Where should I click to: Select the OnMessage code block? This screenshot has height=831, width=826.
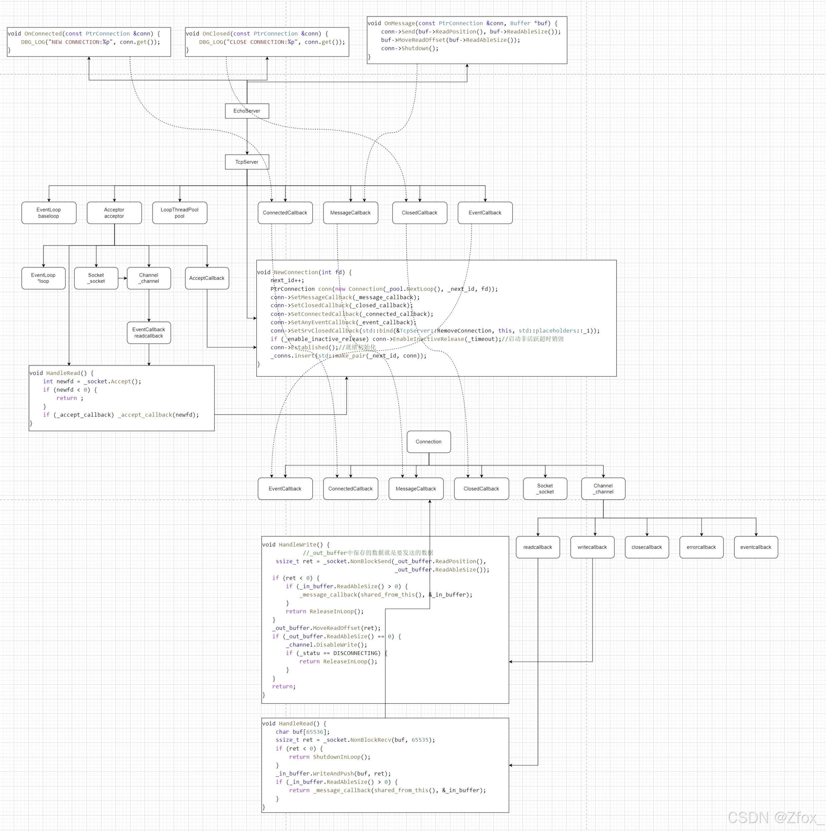[x=467, y=40]
